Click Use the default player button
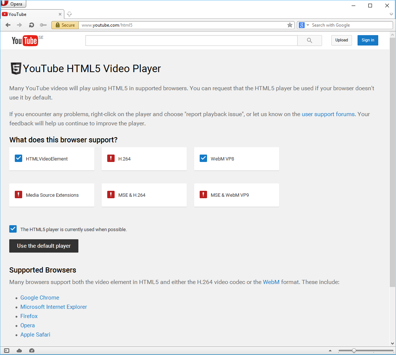The height and width of the screenshot is (355, 396). click(44, 246)
